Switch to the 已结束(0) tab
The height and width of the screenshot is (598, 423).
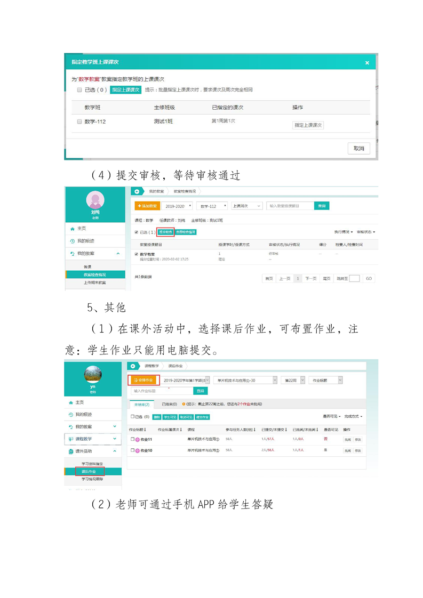pos(169,405)
